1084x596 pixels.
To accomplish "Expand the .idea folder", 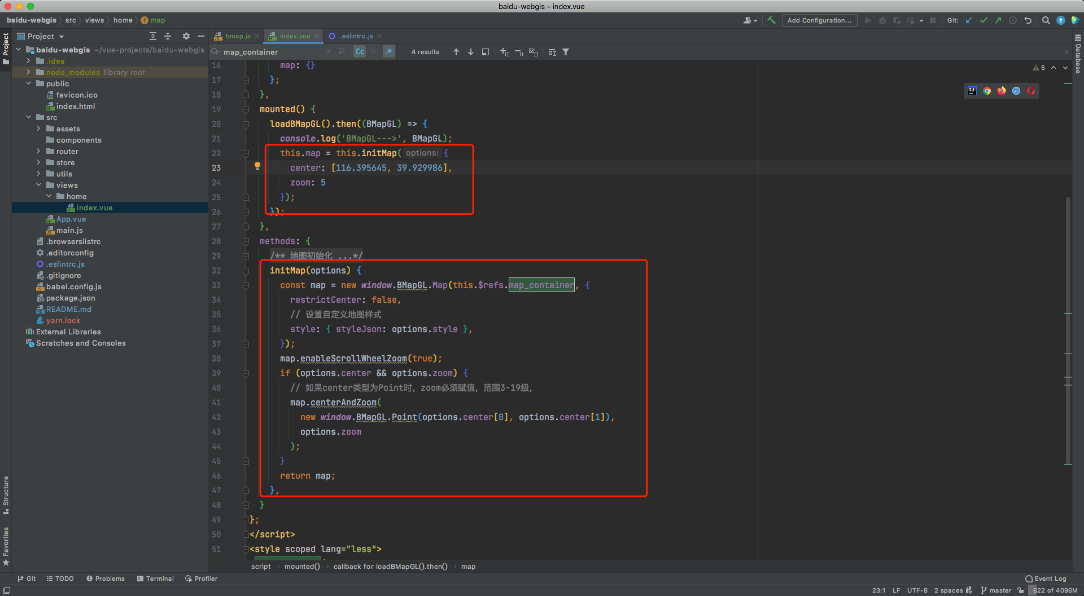I will 28,61.
